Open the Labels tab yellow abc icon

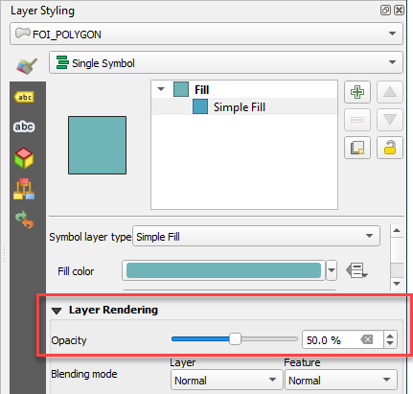[25, 97]
